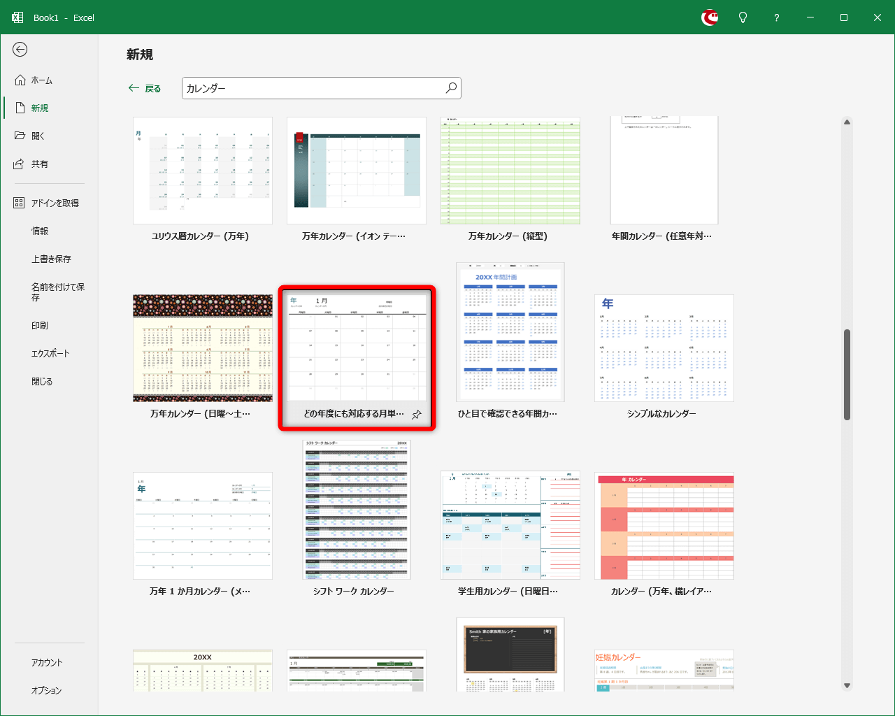Click the vertical scrollbar thumb
This screenshot has height=716, width=895.
(847, 375)
